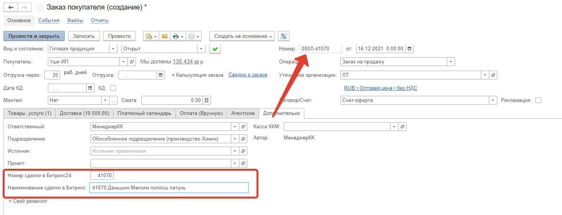The image size is (562, 215).
Task: Switch to the Доставка (10 000,00) tab
Action: [x=84, y=113]
